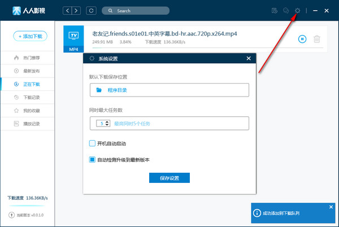This screenshot has width=339, height=227.
Task: Click the forward navigation arrow
Action: pos(77,11)
